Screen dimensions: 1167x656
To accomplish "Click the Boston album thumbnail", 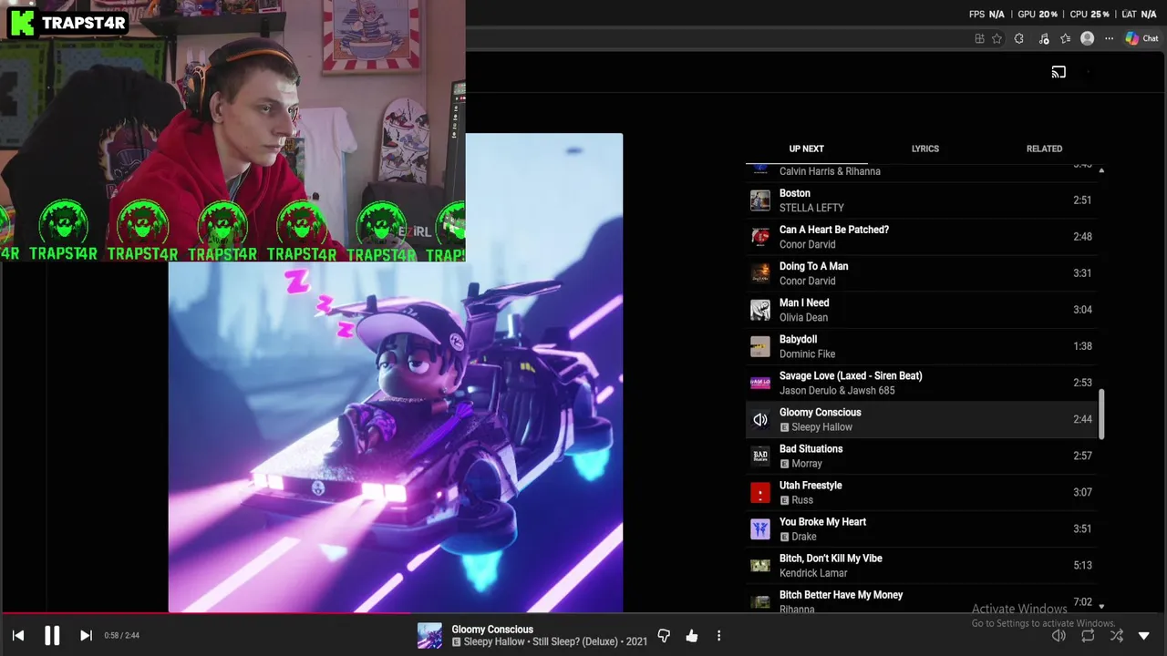I will (759, 200).
